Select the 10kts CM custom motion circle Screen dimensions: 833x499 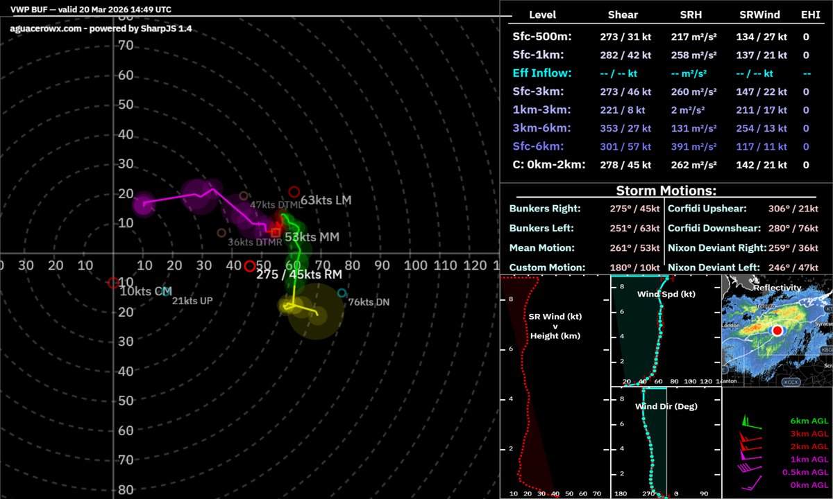113,282
